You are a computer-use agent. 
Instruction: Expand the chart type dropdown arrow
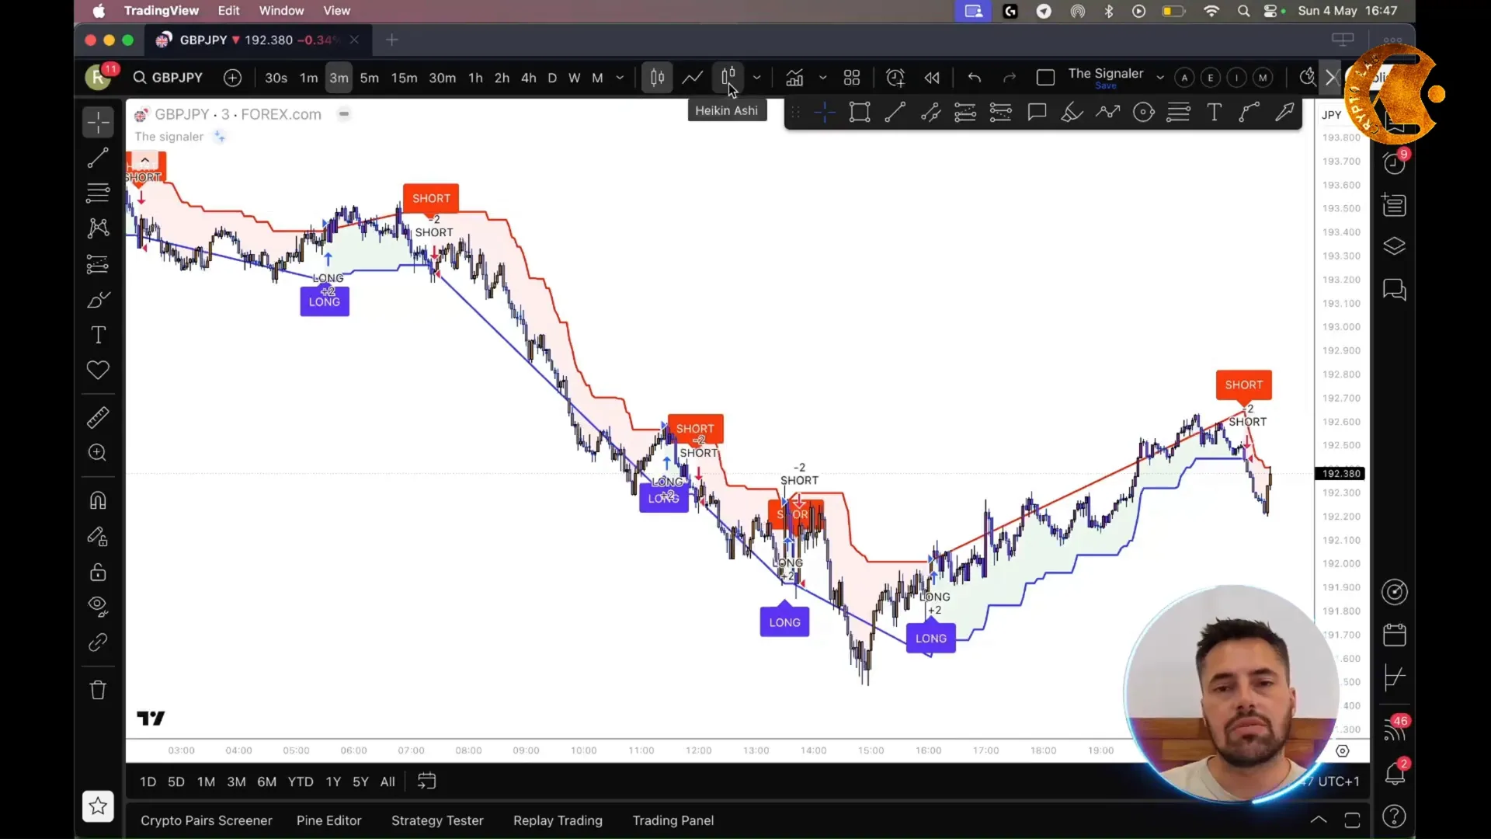[756, 78]
